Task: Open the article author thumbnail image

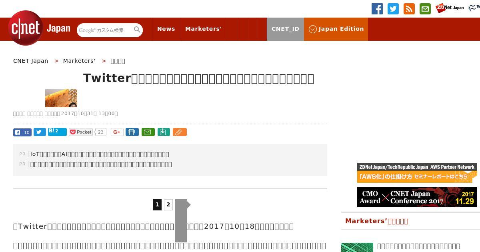Action: click(61, 98)
